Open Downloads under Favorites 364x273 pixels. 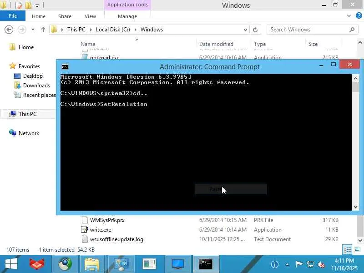tap(36, 86)
